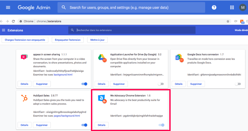Viewport: 248px width, 131px height.
Task: Click the Google Admin logo
Action: 34,7
